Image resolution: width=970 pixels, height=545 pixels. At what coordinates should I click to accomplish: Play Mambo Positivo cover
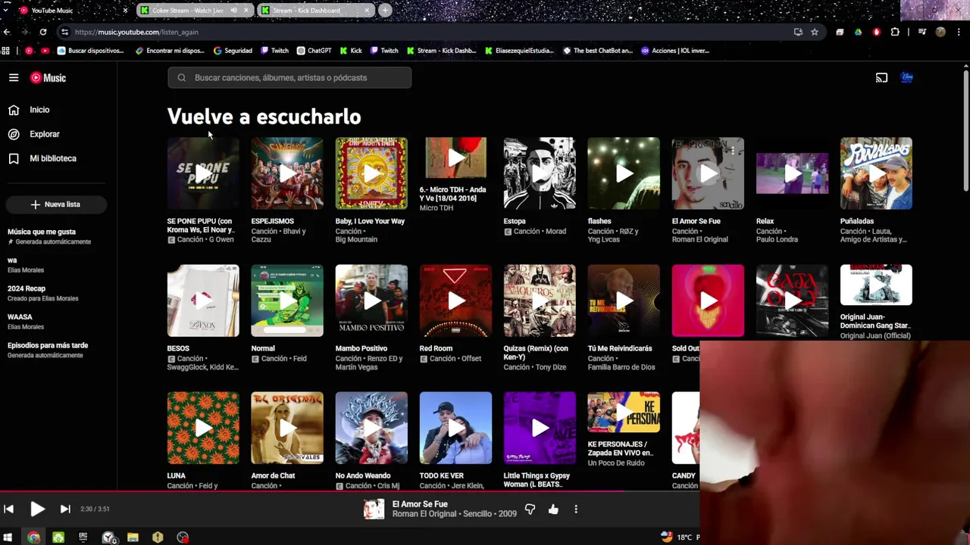coord(371,301)
